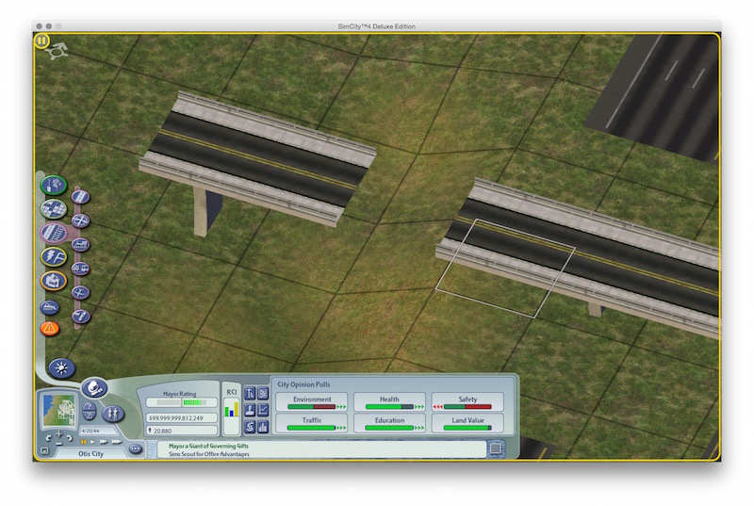Image resolution: width=754 pixels, height=506 pixels.
Task: Toggle the day/night sun button
Action: (61, 368)
